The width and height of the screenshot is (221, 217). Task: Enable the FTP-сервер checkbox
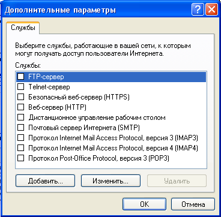click(x=20, y=77)
